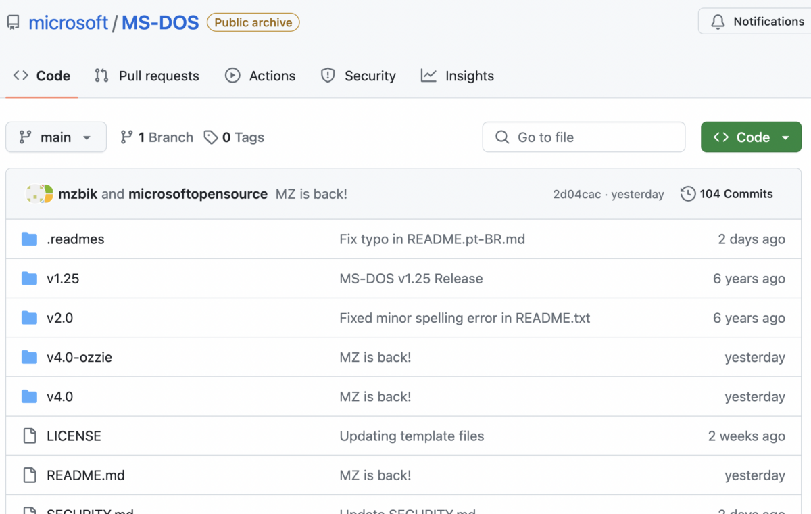Open MZ is back! commit in v4.0-ozzie row
Screen dimensions: 811x514
click(375, 357)
